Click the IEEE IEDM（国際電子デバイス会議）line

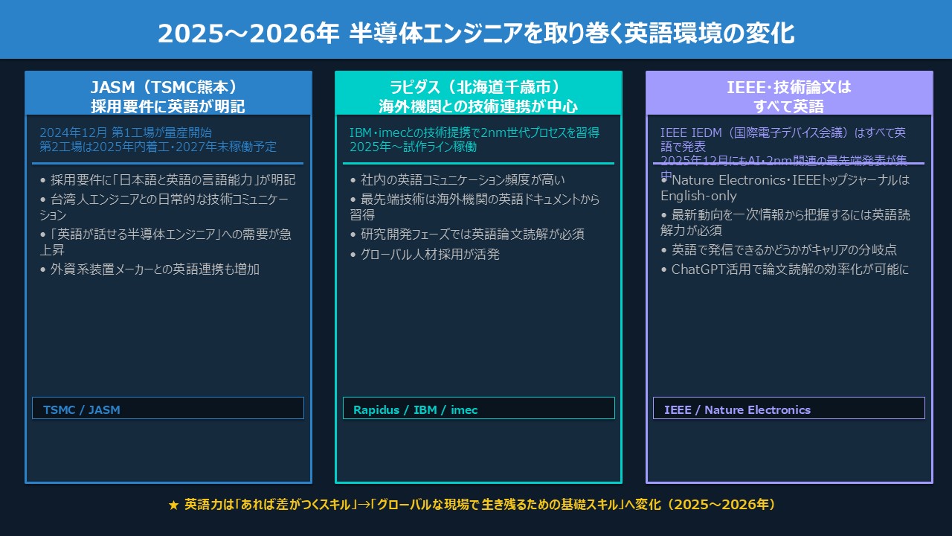783,139
